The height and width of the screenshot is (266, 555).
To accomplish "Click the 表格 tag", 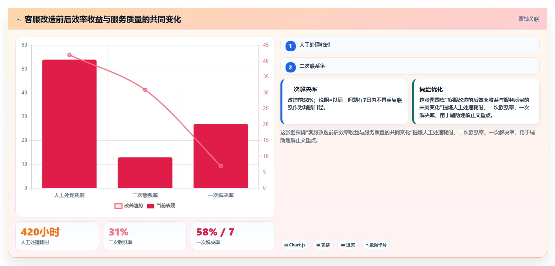I will [323, 245].
